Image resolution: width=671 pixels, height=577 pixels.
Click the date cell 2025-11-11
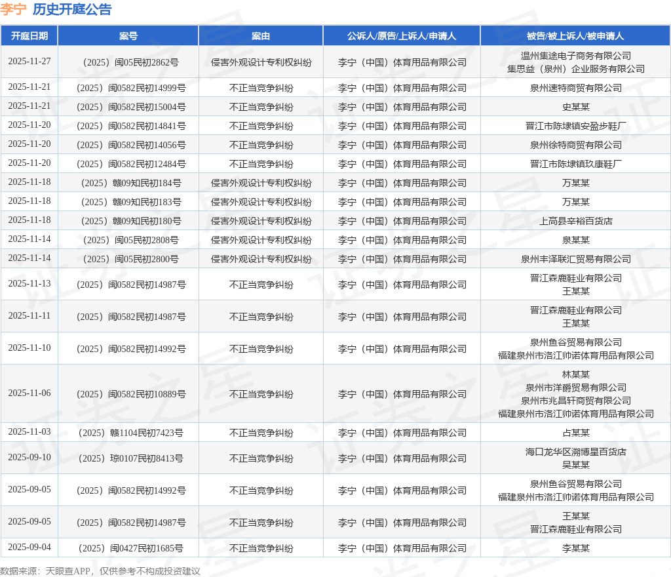tap(29, 316)
